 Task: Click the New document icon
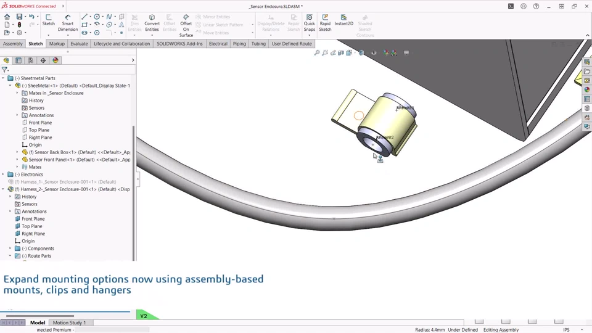[x=7, y=25]
